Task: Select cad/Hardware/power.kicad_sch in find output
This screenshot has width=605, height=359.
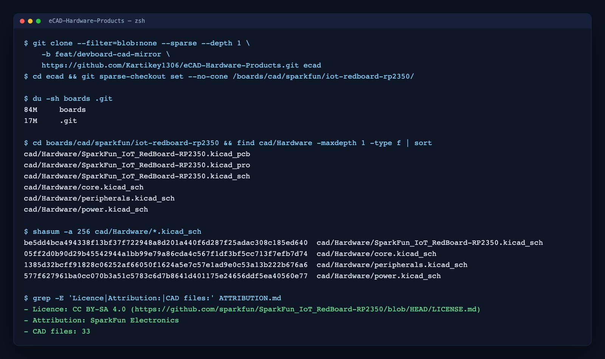Action: (x=86, y=209)
